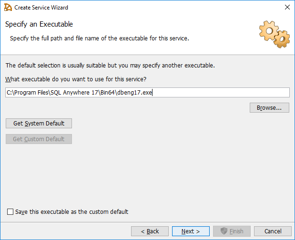
Task: Click the Get Custom Default button
Action: 39,139
